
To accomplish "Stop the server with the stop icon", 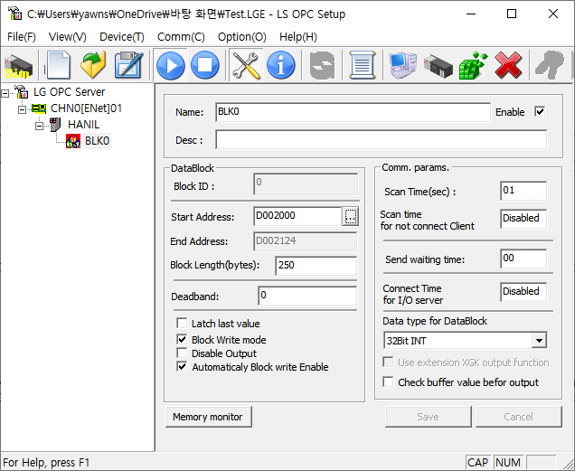I will [205, 66].
